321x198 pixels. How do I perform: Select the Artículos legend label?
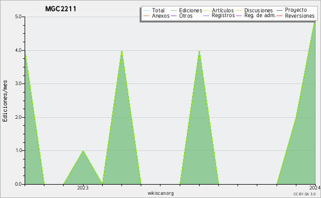click(x=223, y=10)
